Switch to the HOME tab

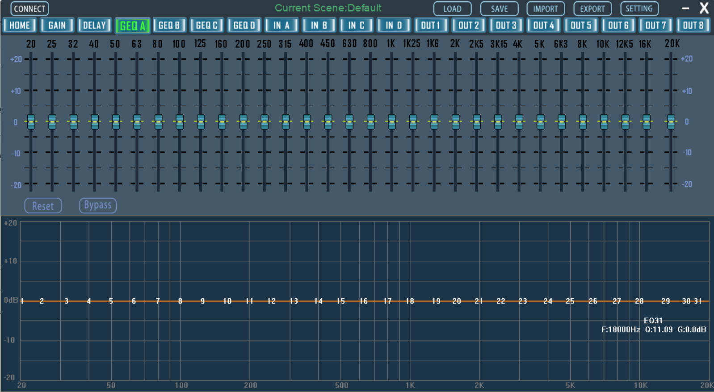[20, 25]
